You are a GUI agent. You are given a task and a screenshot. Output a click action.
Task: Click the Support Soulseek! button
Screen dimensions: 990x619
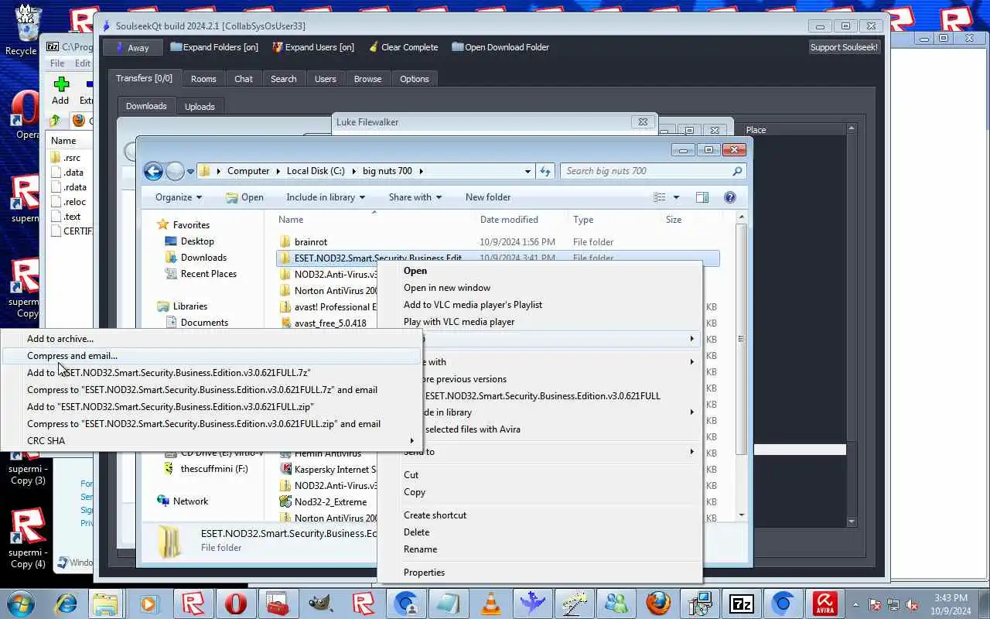[x=844, y=47]
